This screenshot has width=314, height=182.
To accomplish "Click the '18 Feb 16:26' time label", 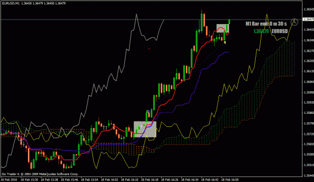I will (170, 179).
